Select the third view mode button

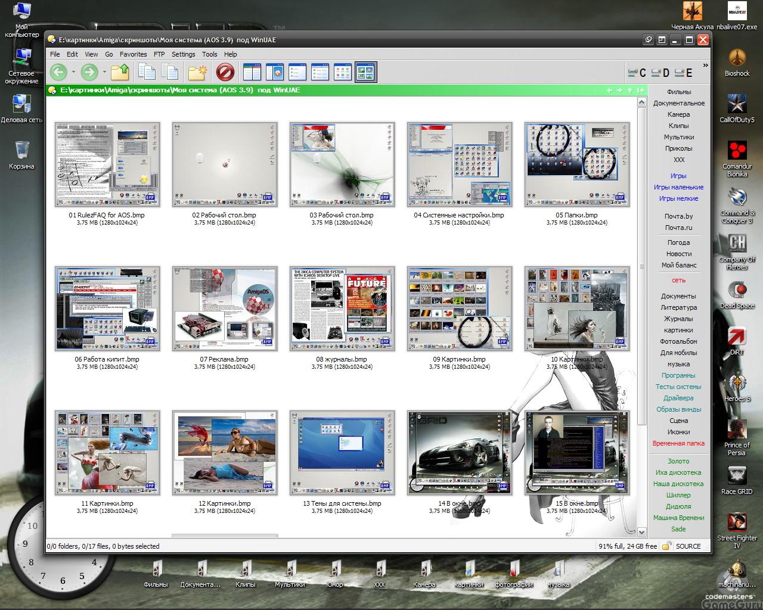pyautogui.click(x=297, y=73)
